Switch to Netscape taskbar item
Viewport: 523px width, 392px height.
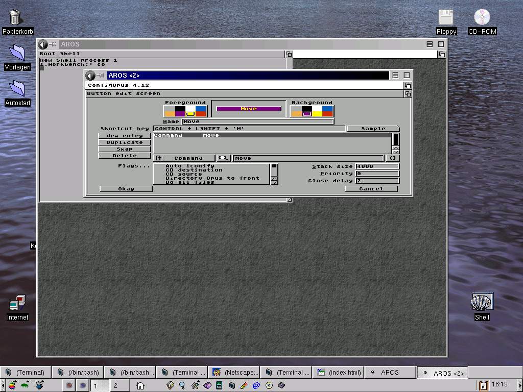click(x=235, y=372)
